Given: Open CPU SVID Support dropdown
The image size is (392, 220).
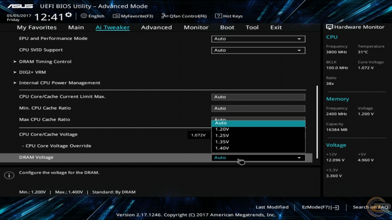Looking at the screenshot, I should [x=258, y=50].
